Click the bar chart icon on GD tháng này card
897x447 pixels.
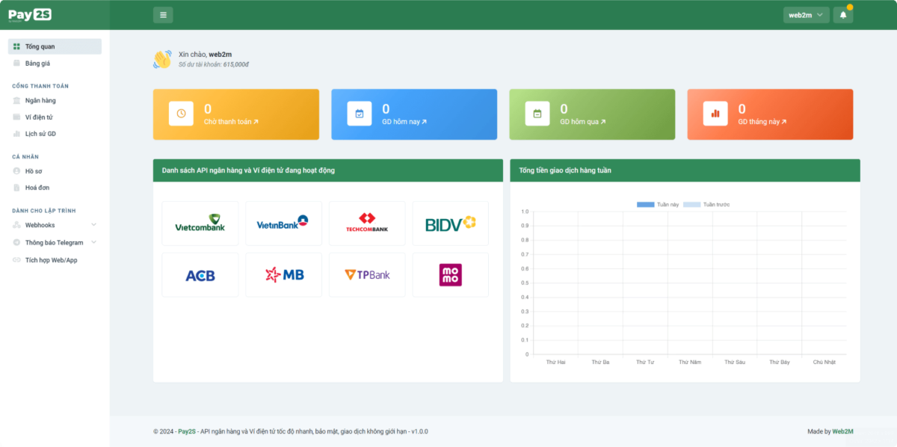pos(715,114)
